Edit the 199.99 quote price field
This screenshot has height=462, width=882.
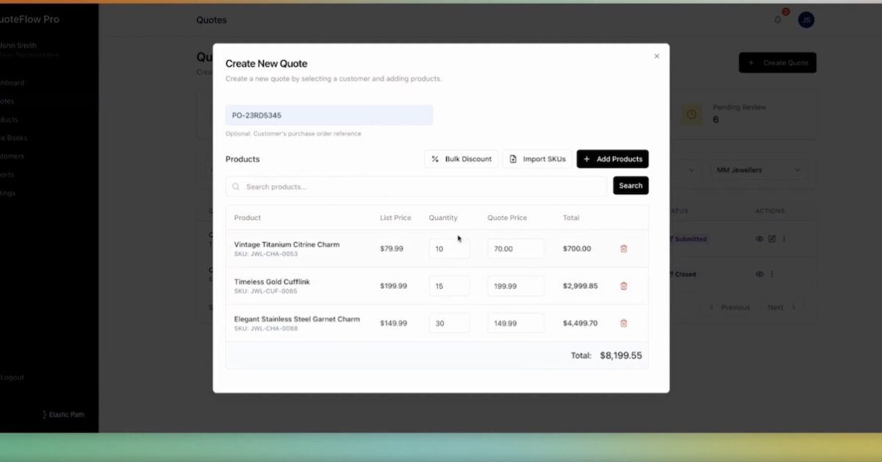click(516, 285)
